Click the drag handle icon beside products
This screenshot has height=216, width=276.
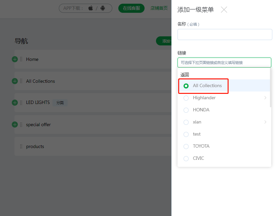[x=21, y=146]
